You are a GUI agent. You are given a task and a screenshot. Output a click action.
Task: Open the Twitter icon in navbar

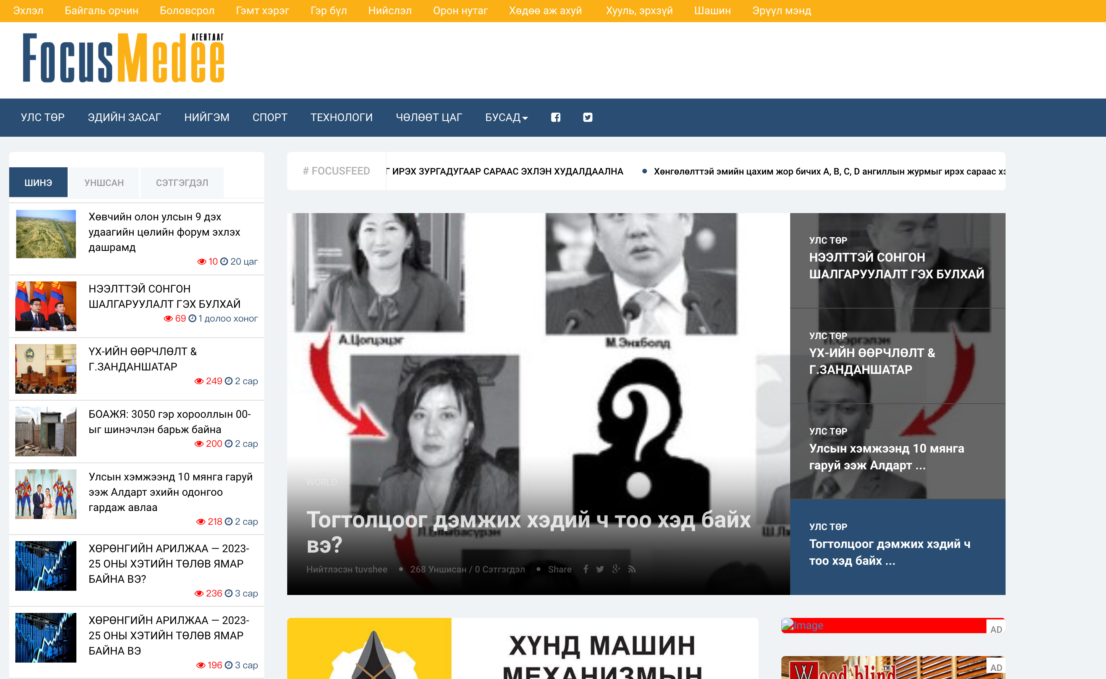pyautogui.click(x=587, y=117)
